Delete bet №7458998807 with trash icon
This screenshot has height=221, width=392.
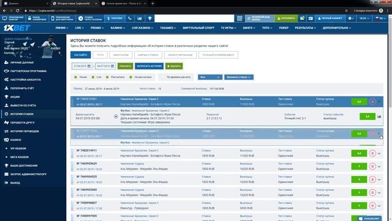pos(372,206)
